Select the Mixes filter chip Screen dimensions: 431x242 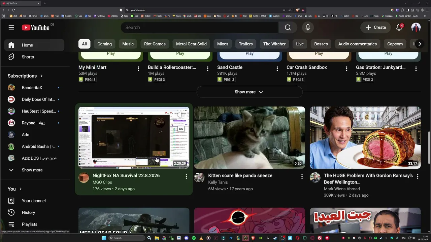223,44
